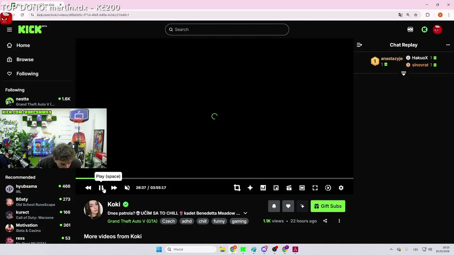This screenshot has width=454, height=255.
Task: Go to Home in the sidebar
Action: 23,45
